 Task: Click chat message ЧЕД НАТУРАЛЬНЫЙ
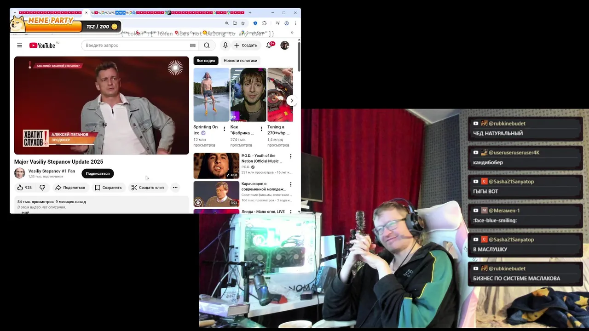click(498, 133)
